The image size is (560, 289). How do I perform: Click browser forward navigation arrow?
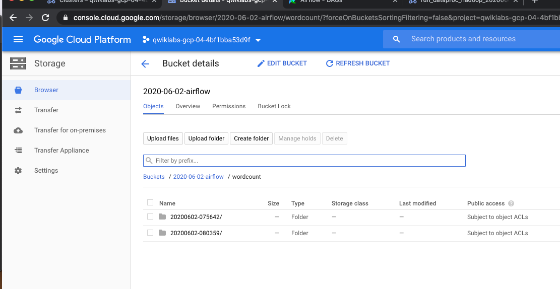coord(29,18)
